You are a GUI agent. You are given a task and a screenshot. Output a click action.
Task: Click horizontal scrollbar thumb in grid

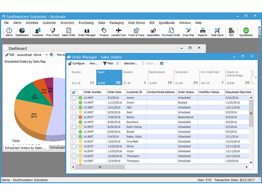(100, 167)
